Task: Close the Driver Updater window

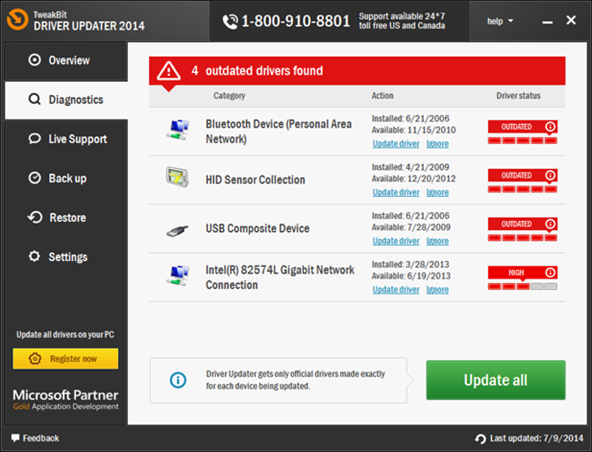Action: click(571, 20)
